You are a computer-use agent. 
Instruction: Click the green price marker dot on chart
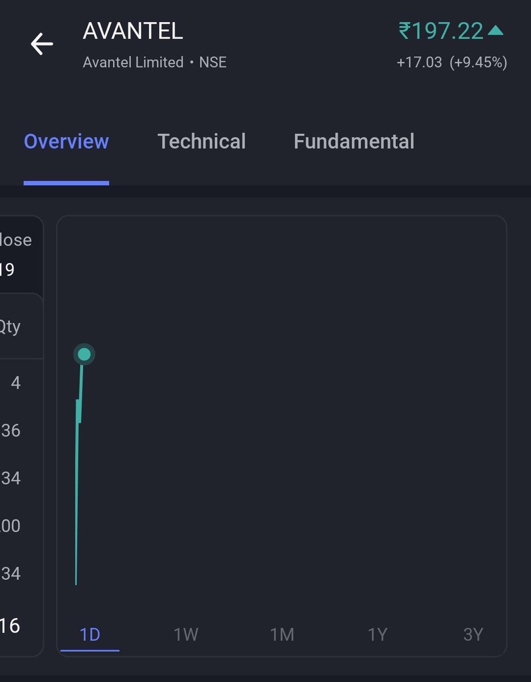tap(84, 355)
